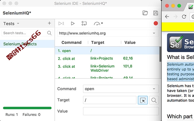Select row 3 click at Selenium WebDriver
Image resolution: width=194 pixels, height=121 pixels.
[x=107, y=68]
